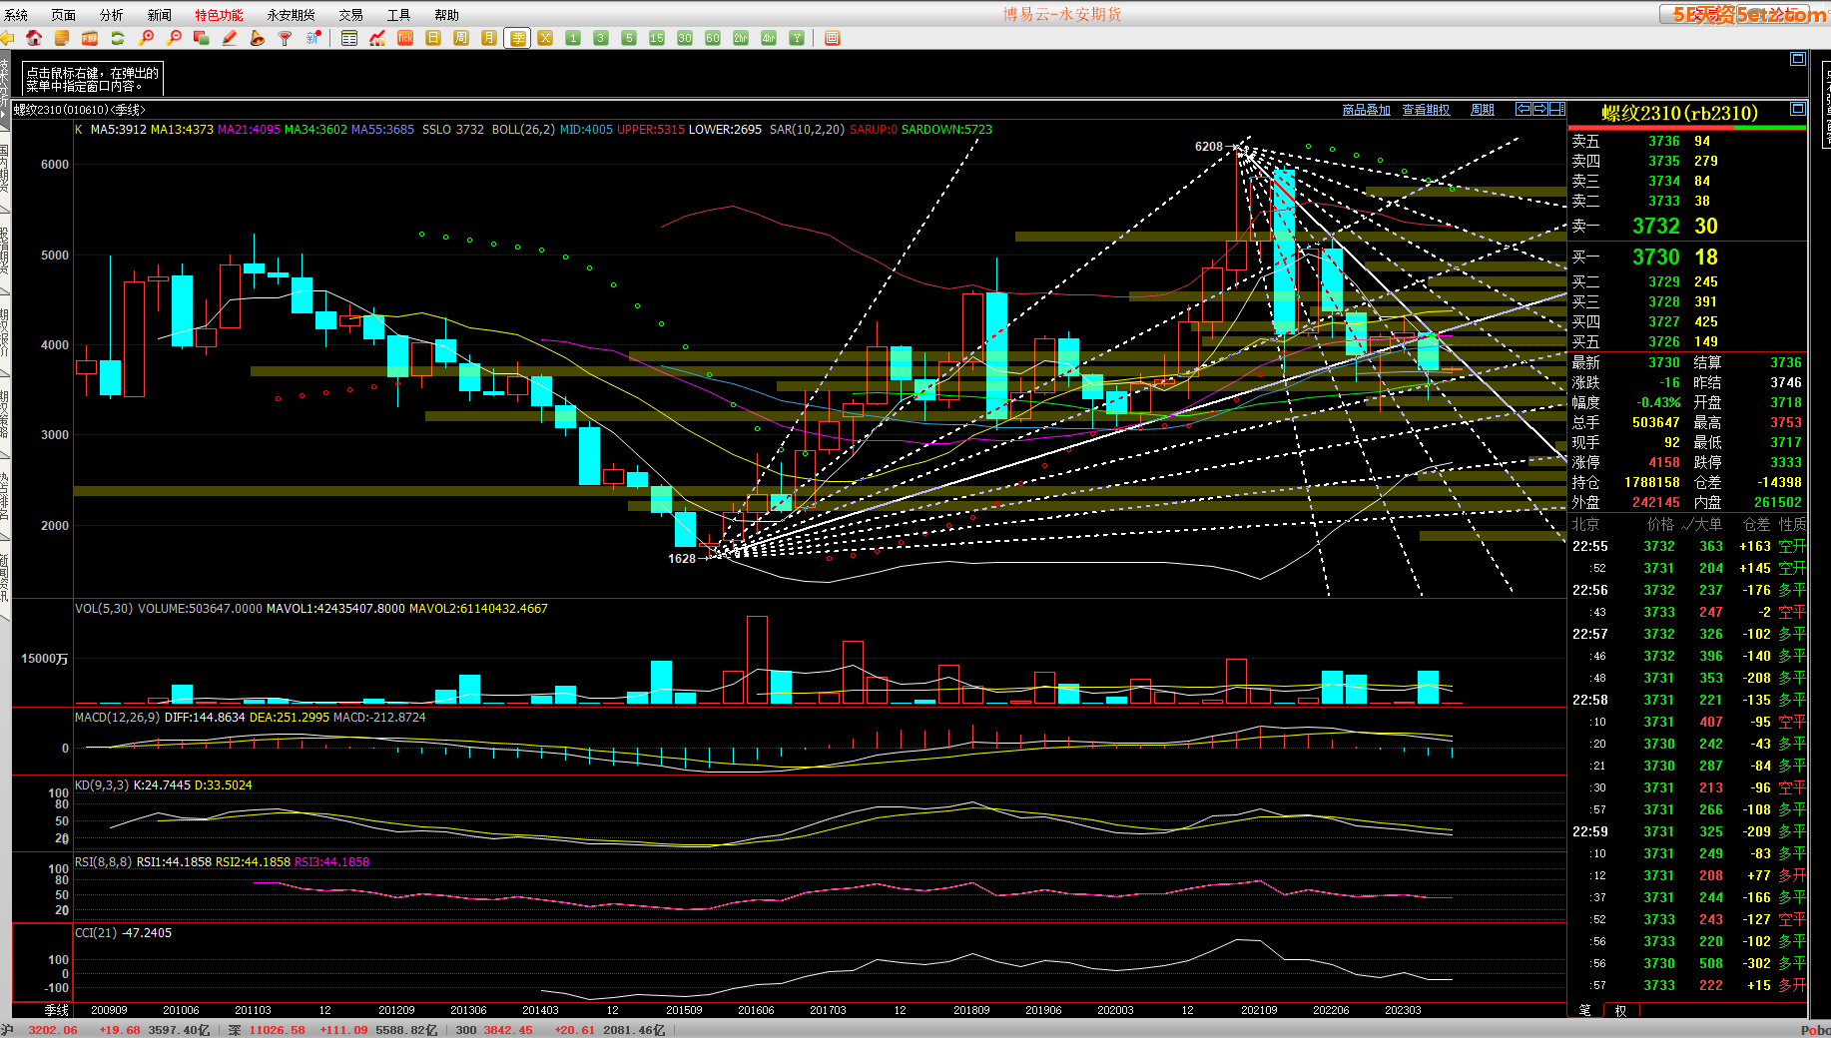Select the red drawing pencil tool
Viewport: 1831px width, 1038px height.
click(230, 38)
